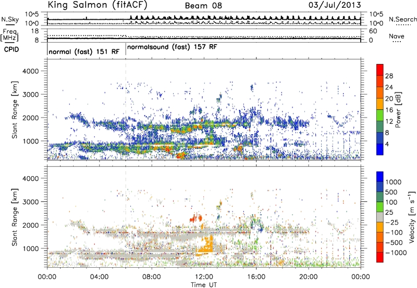The width and height of the screenshot is (417, 288).
Task: Click the 'Nave' legend label
Action: tap(397, 36)
